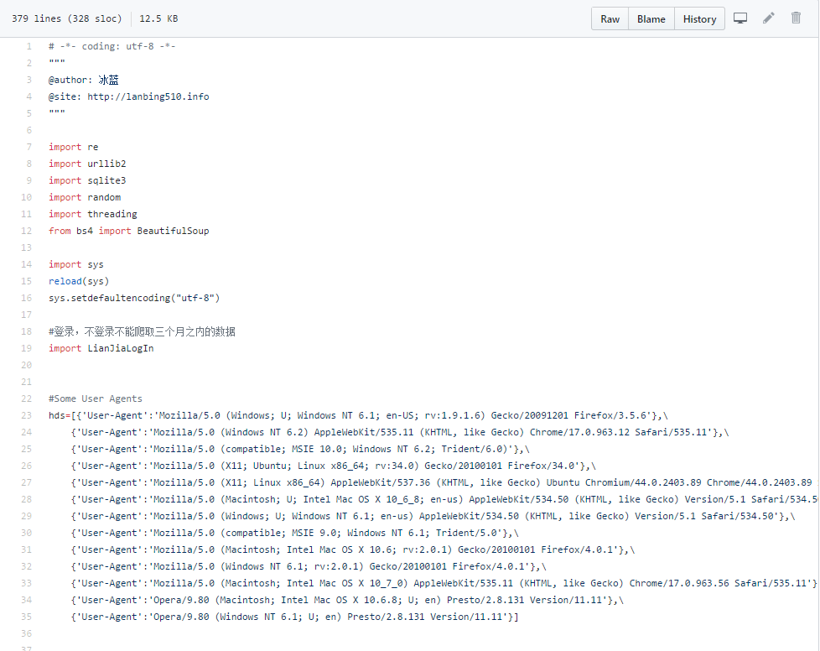Click the sys.setdefaultencoding code line
Screen dimensions: 820x651
coord(134,298)
